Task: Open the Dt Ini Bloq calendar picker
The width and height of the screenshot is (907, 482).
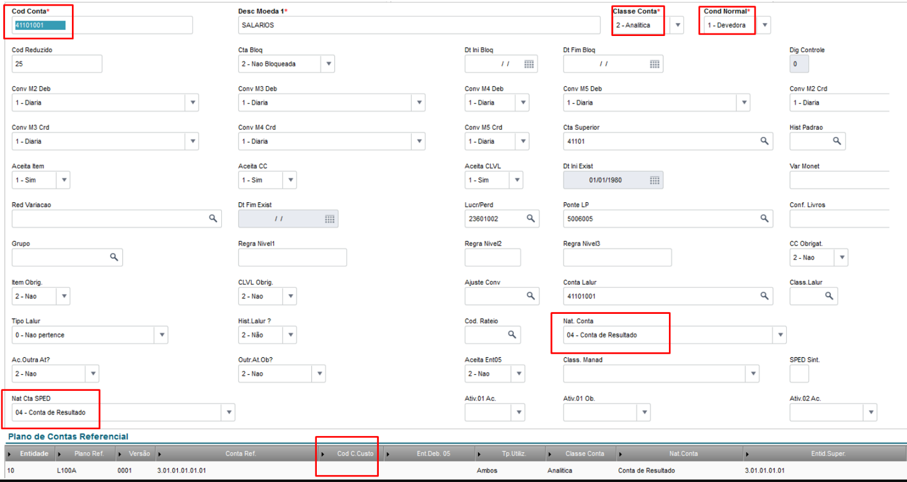Action: click(x=529, y=64)
